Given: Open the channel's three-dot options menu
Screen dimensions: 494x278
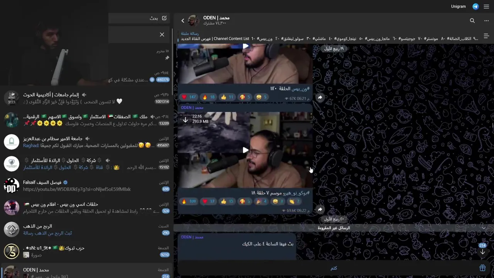Looking at the screenshot, I should (486, 21).
